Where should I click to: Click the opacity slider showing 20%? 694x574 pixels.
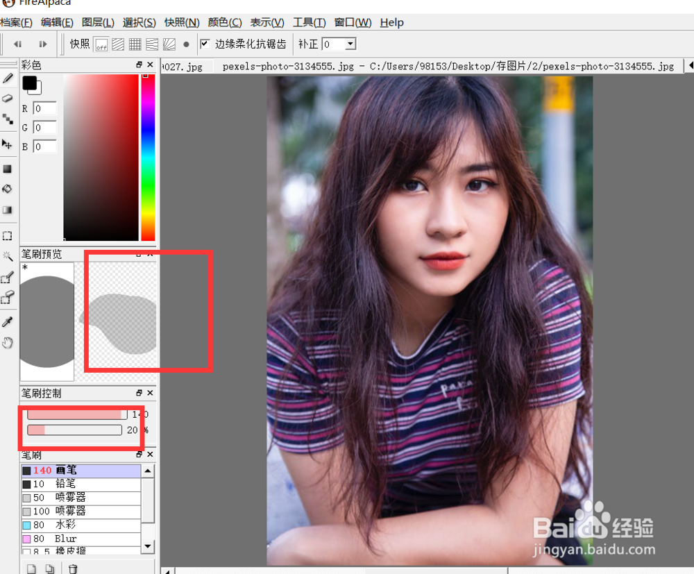point(74,430)
